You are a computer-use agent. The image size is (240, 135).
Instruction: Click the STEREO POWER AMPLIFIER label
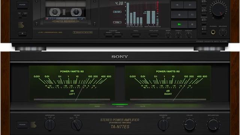(x=120, y=120)
